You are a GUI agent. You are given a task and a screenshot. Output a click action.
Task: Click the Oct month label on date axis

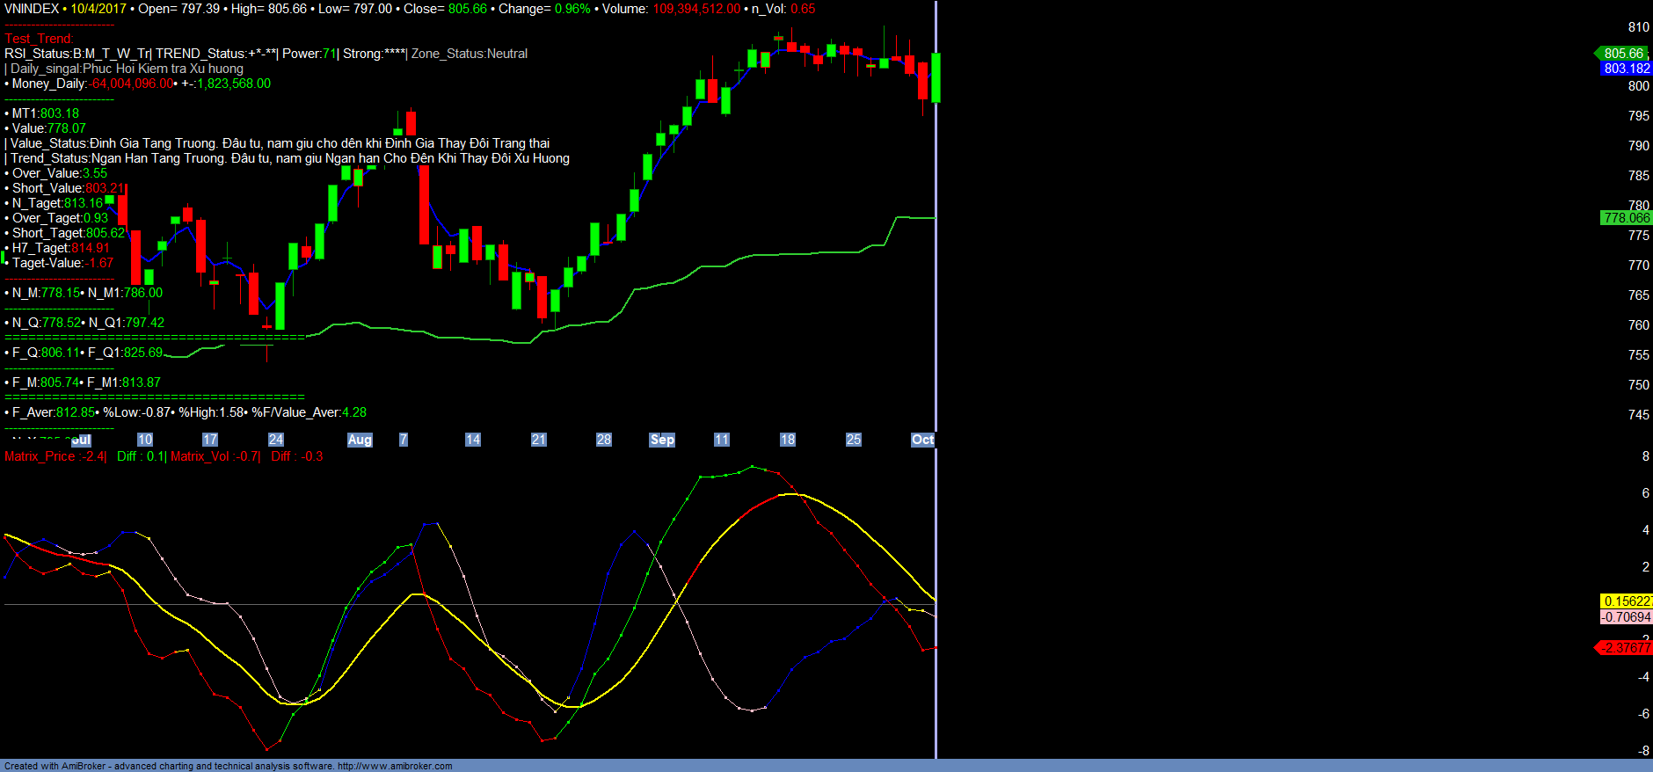(x=922, y=440)
